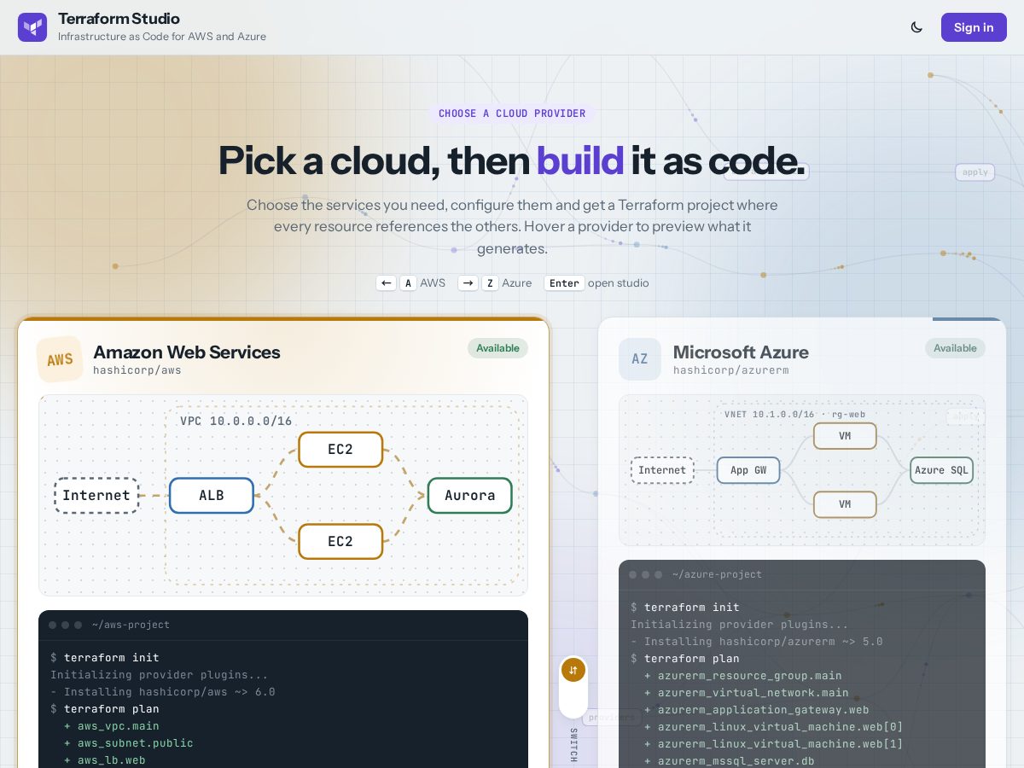Viewport: 1024px width, 768px height.
Task: Click the App GW node in Azure diagram
Action: coord(748,470)
